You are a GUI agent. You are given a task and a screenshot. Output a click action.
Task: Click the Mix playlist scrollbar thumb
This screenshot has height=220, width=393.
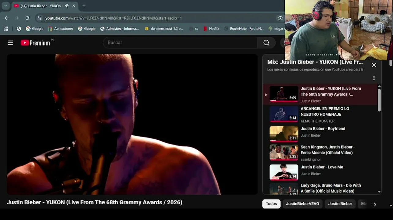coord(379,100)
